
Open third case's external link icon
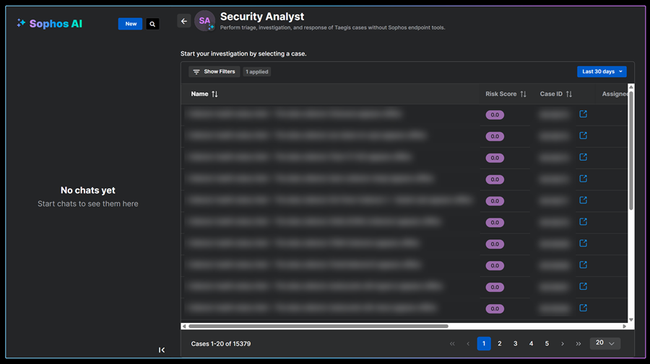coord(584,157)
